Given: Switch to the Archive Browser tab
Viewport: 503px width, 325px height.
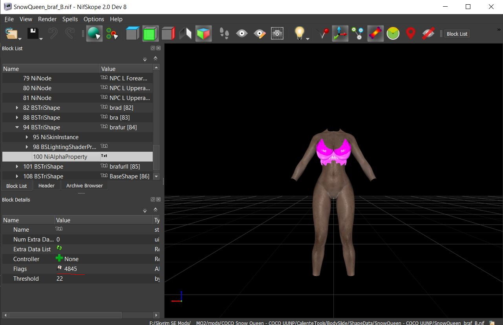Looking at the screenshot, I should pos(84,185).
